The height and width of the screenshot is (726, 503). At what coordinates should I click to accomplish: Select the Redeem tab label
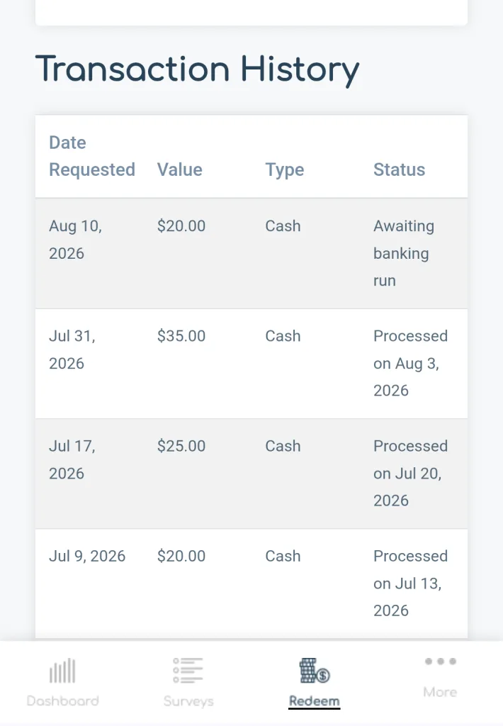[315, 701]
